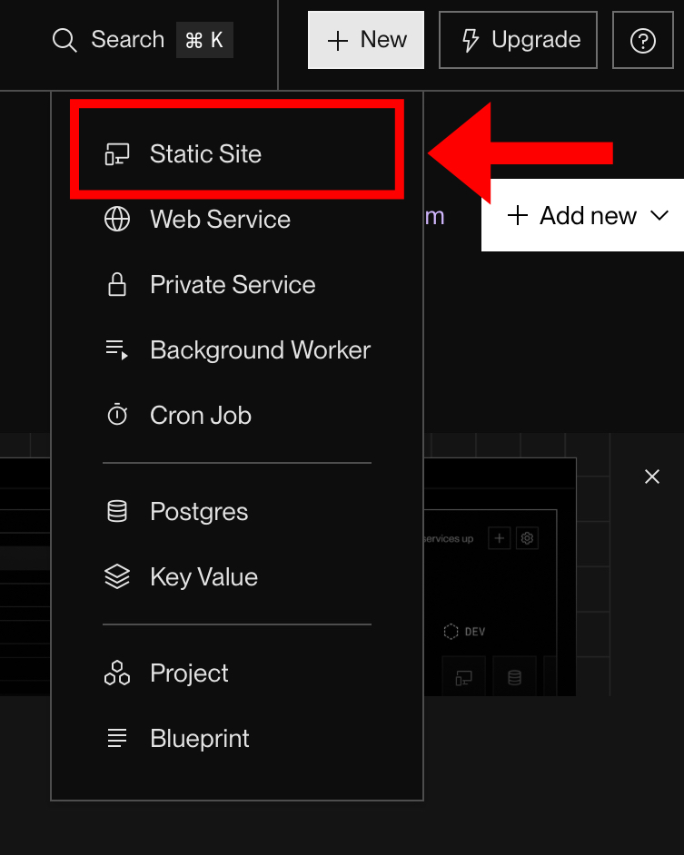
Task: Click the Search magnifier icon
Action: [x=64, y=40]
